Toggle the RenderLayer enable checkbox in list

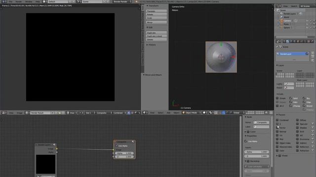pos(307,54)
